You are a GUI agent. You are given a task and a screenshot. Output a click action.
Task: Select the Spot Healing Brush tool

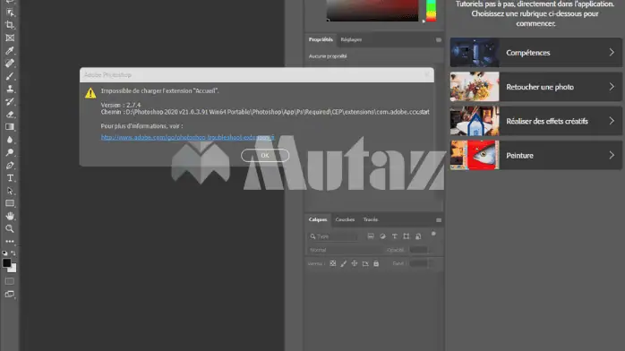click(10, 64)
